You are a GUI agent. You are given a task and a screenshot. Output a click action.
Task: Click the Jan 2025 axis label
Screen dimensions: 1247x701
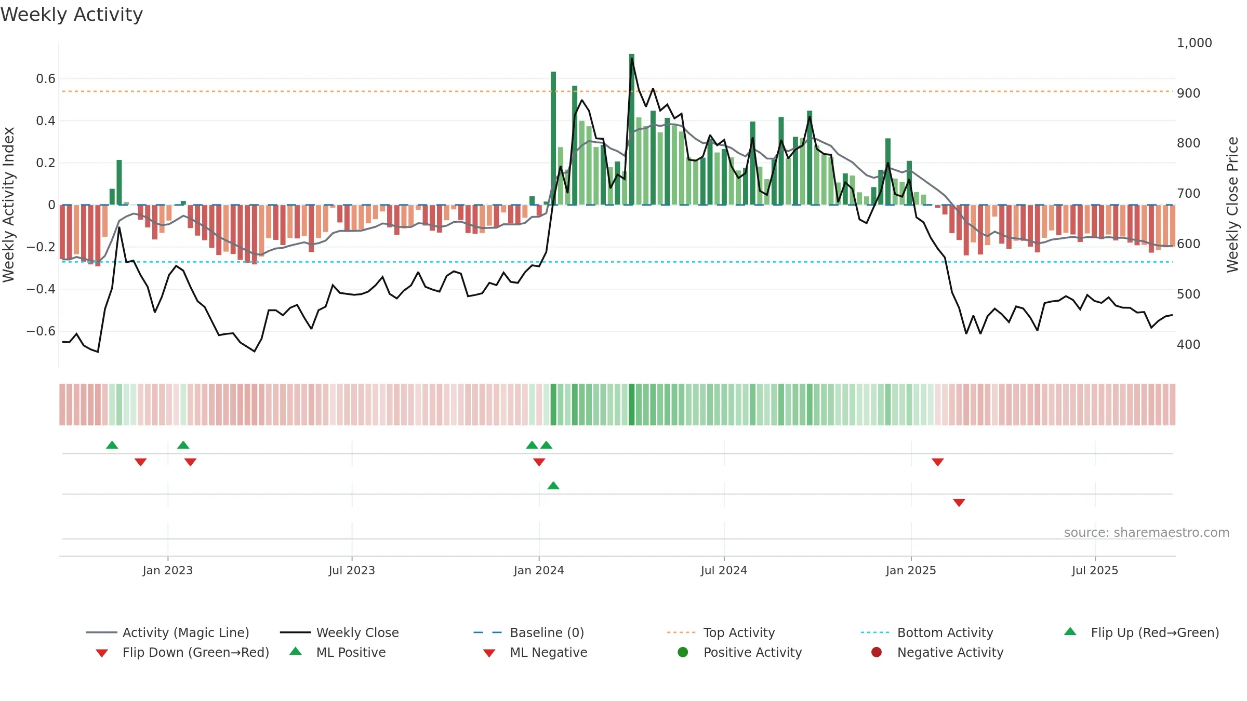(911, 571)
